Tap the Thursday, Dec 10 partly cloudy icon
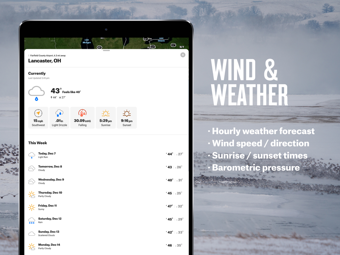This screenshot has width=340, height=255. coord(32,194)
